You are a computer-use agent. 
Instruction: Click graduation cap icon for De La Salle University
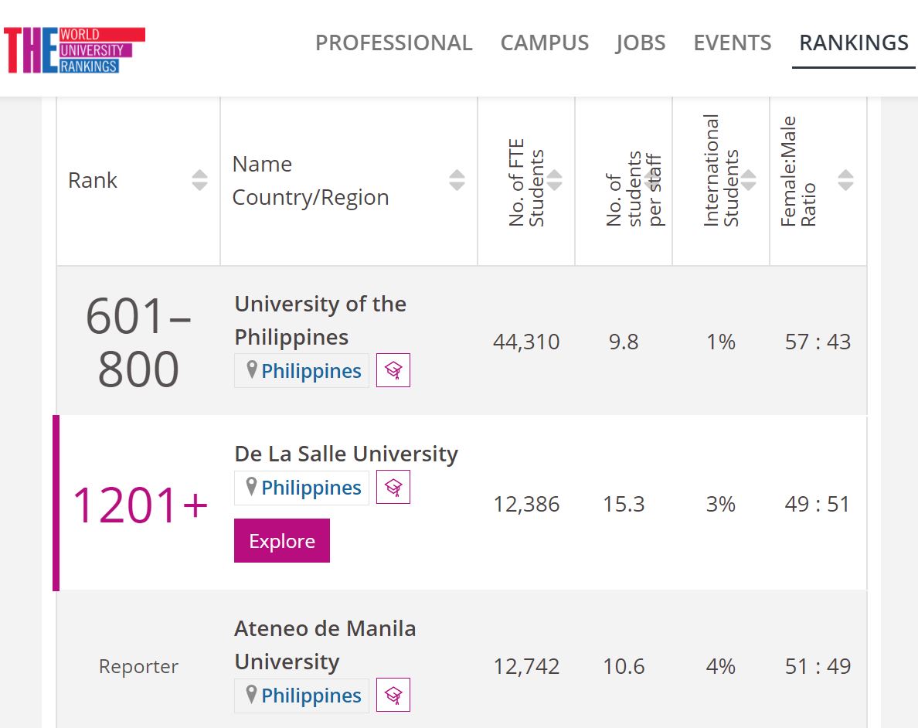[x=393, y=488]
